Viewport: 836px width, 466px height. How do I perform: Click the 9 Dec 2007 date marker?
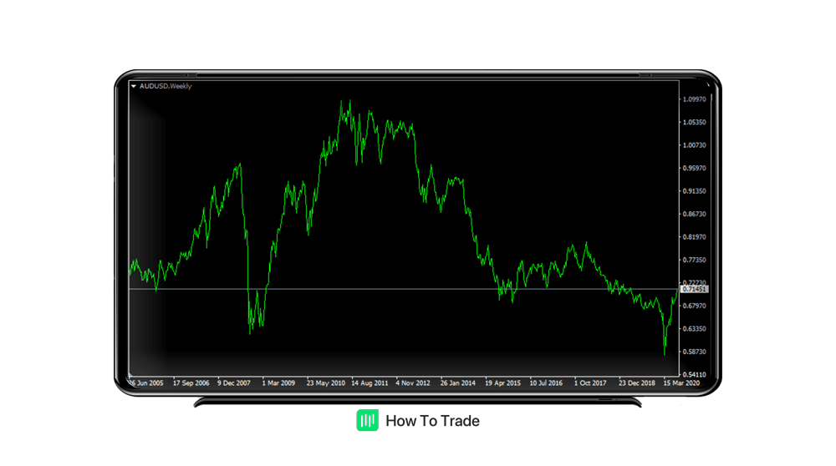click(234, 383)
